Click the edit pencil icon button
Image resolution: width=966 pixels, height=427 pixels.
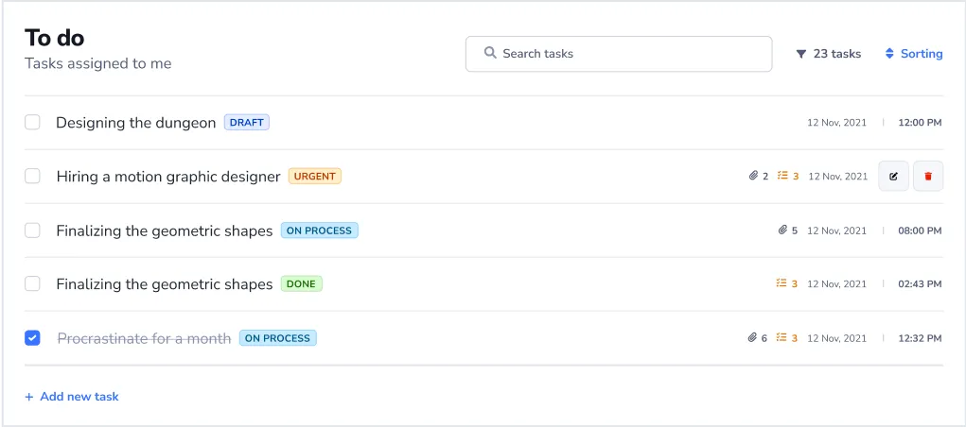893,177
